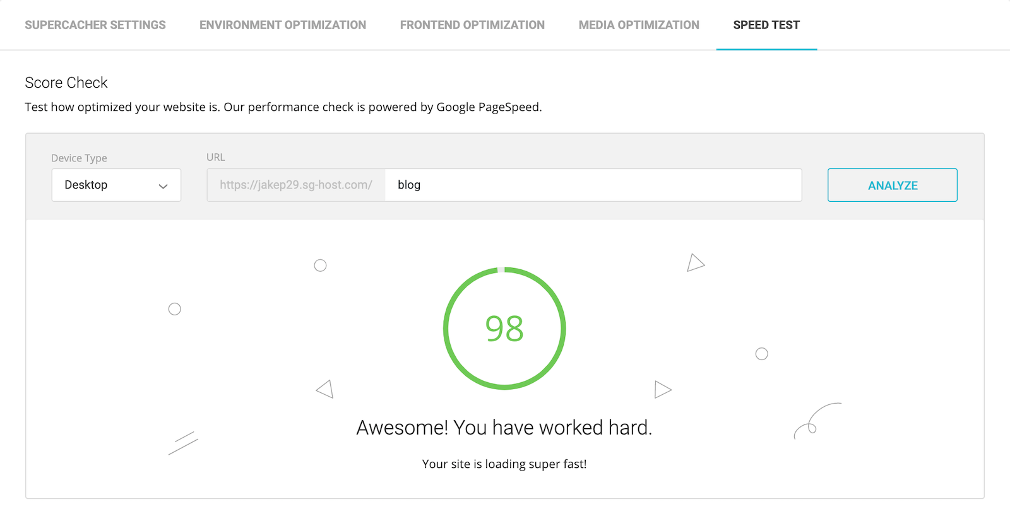
Task: Switch to the Environment Optimization tab
Action: click(283, 25)
